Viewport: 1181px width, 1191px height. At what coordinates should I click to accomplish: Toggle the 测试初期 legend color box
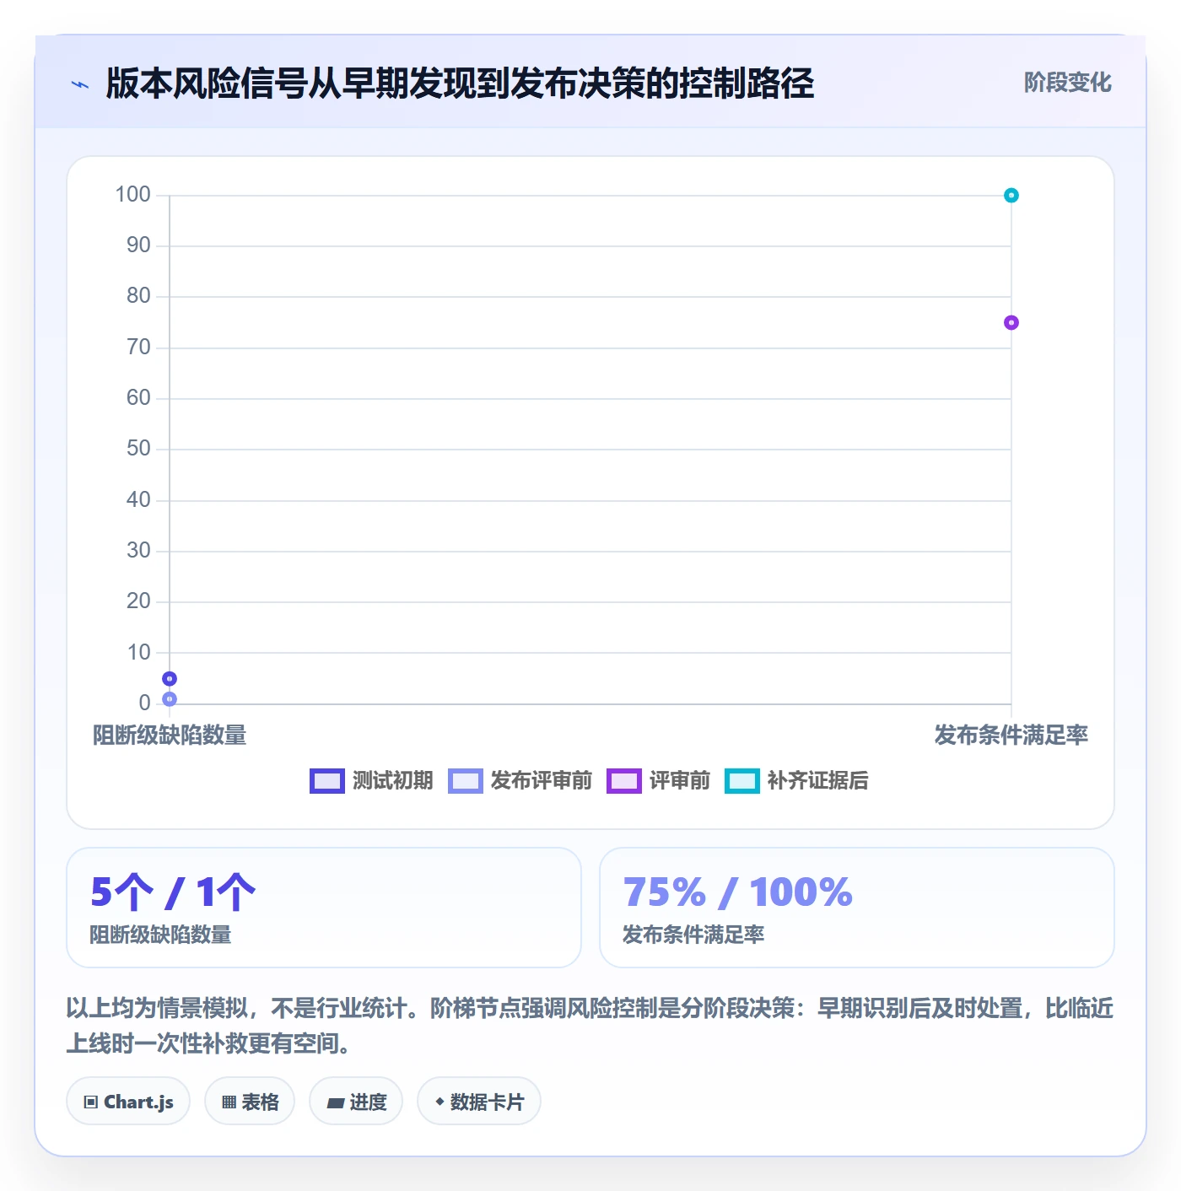(x=327, y=781)
